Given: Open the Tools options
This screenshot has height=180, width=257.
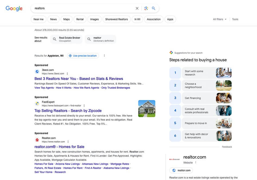Looking at the screenshot, I should pyautogui.click(x=235, y=19).
